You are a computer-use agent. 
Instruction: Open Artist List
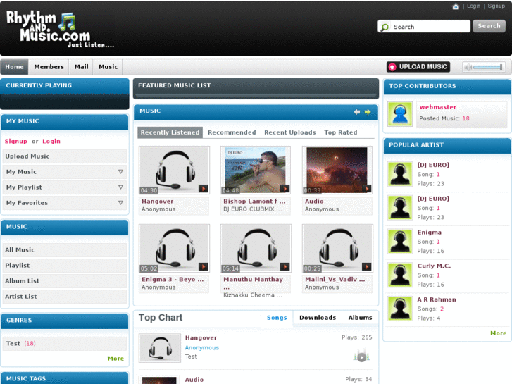65,297
